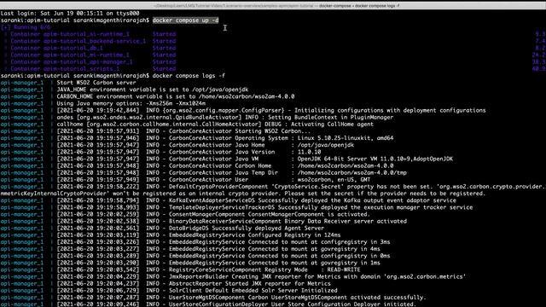Click the "Java Temp Dir" log line
This screenshot has height=307, width=546.
point(204,173)
